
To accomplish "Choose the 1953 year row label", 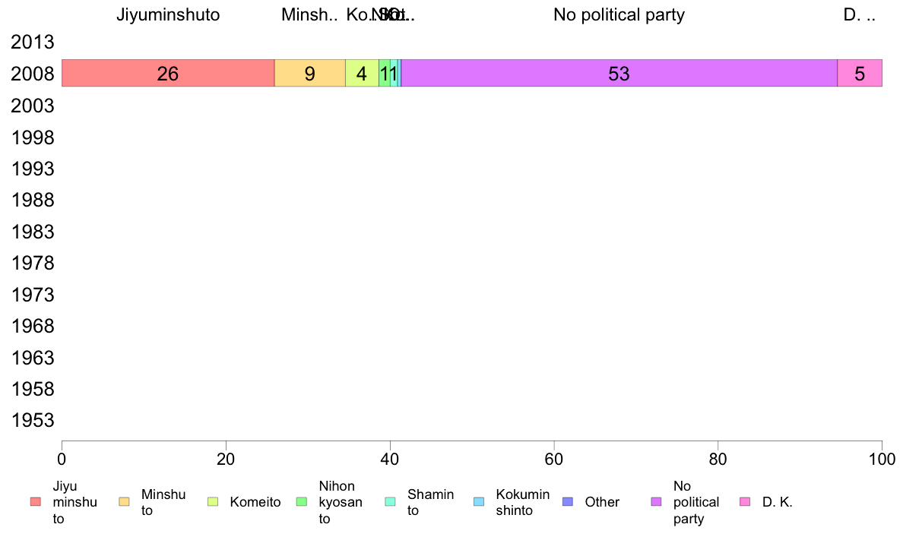I will pos(32,420).
